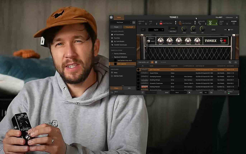Toggle the Delay block power switch

click(x=216, y=24)
